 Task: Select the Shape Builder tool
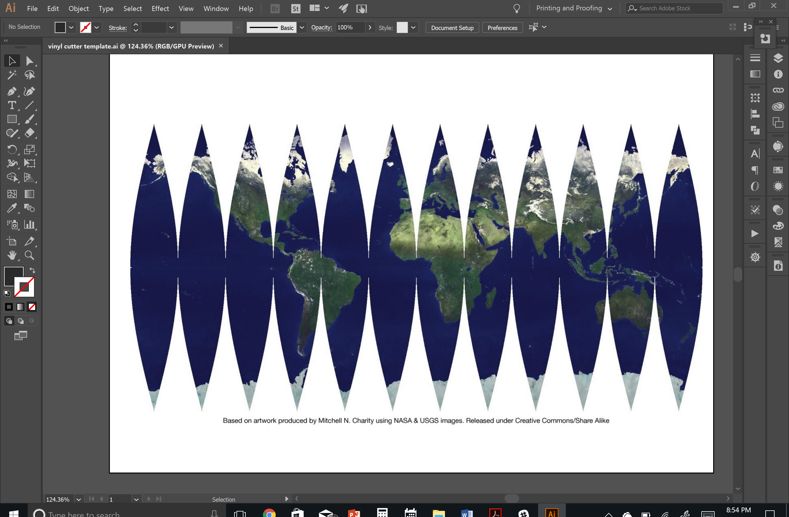click(12, 178)
